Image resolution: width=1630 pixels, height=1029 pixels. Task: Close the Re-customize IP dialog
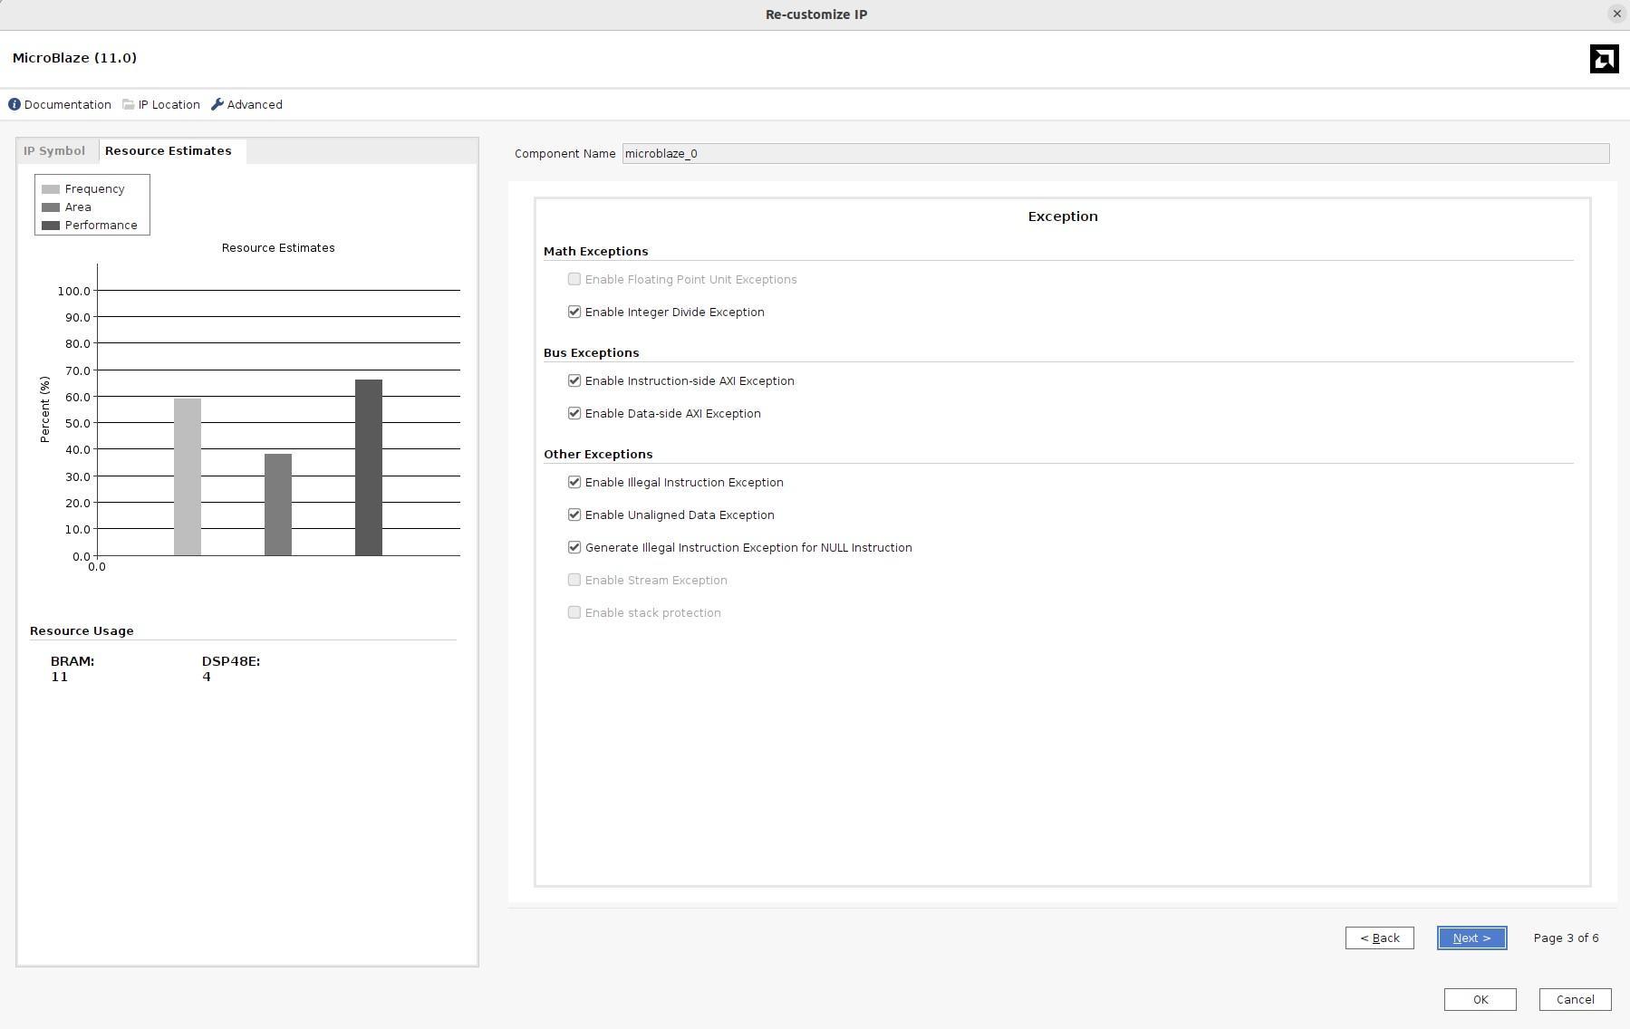1616,14
